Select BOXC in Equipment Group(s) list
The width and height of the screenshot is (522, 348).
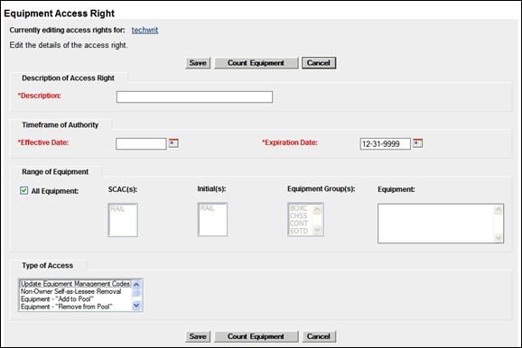click(x=298, y=208)
